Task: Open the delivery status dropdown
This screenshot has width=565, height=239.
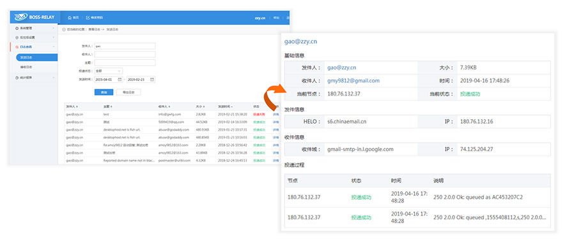Action: pos(109,71)
